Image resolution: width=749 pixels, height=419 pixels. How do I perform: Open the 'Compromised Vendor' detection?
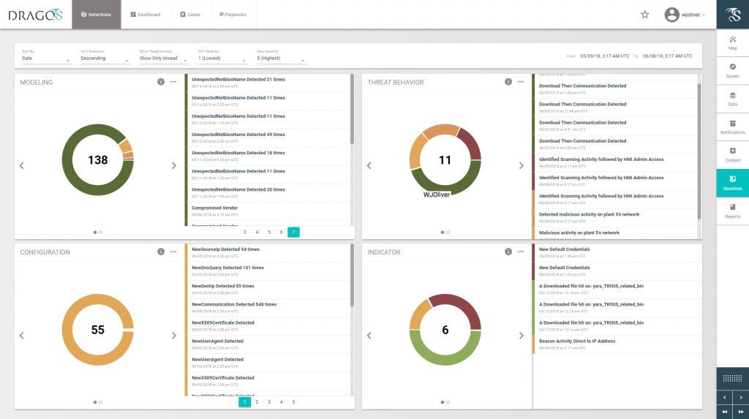tap(268, 211)
